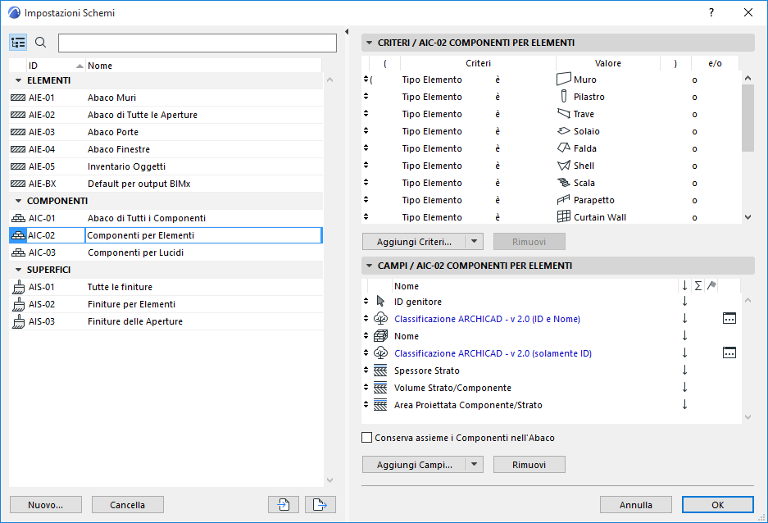This screenshot has height=523, width=768.
Task: Click the AIE-01 Abaco Muri scheme icon
Action: 18,98
